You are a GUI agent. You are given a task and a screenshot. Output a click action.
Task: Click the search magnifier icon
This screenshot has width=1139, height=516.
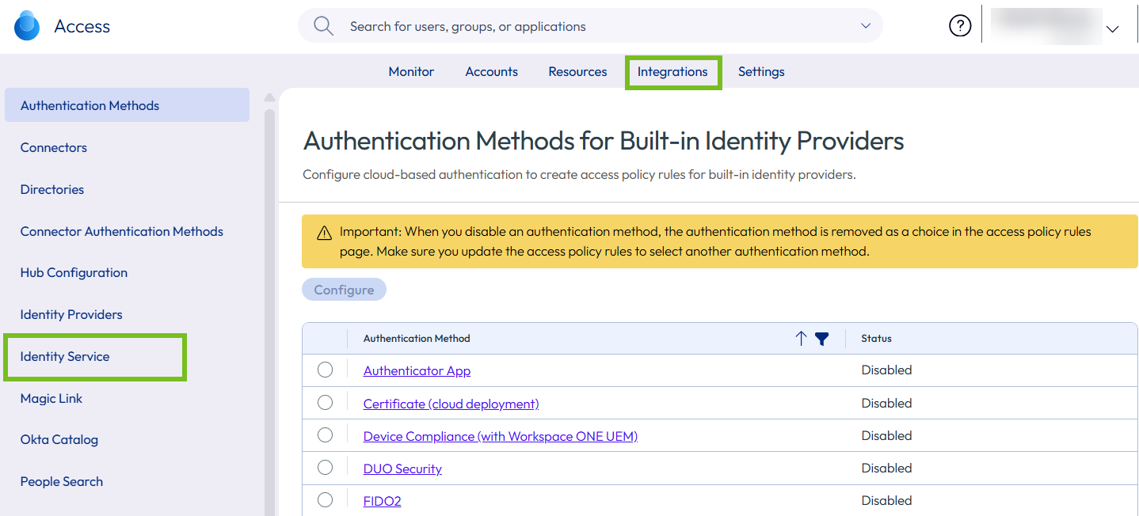click(x=323, y=26)
